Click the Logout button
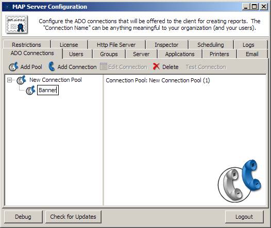271x228 pixels. click(244, 217)
